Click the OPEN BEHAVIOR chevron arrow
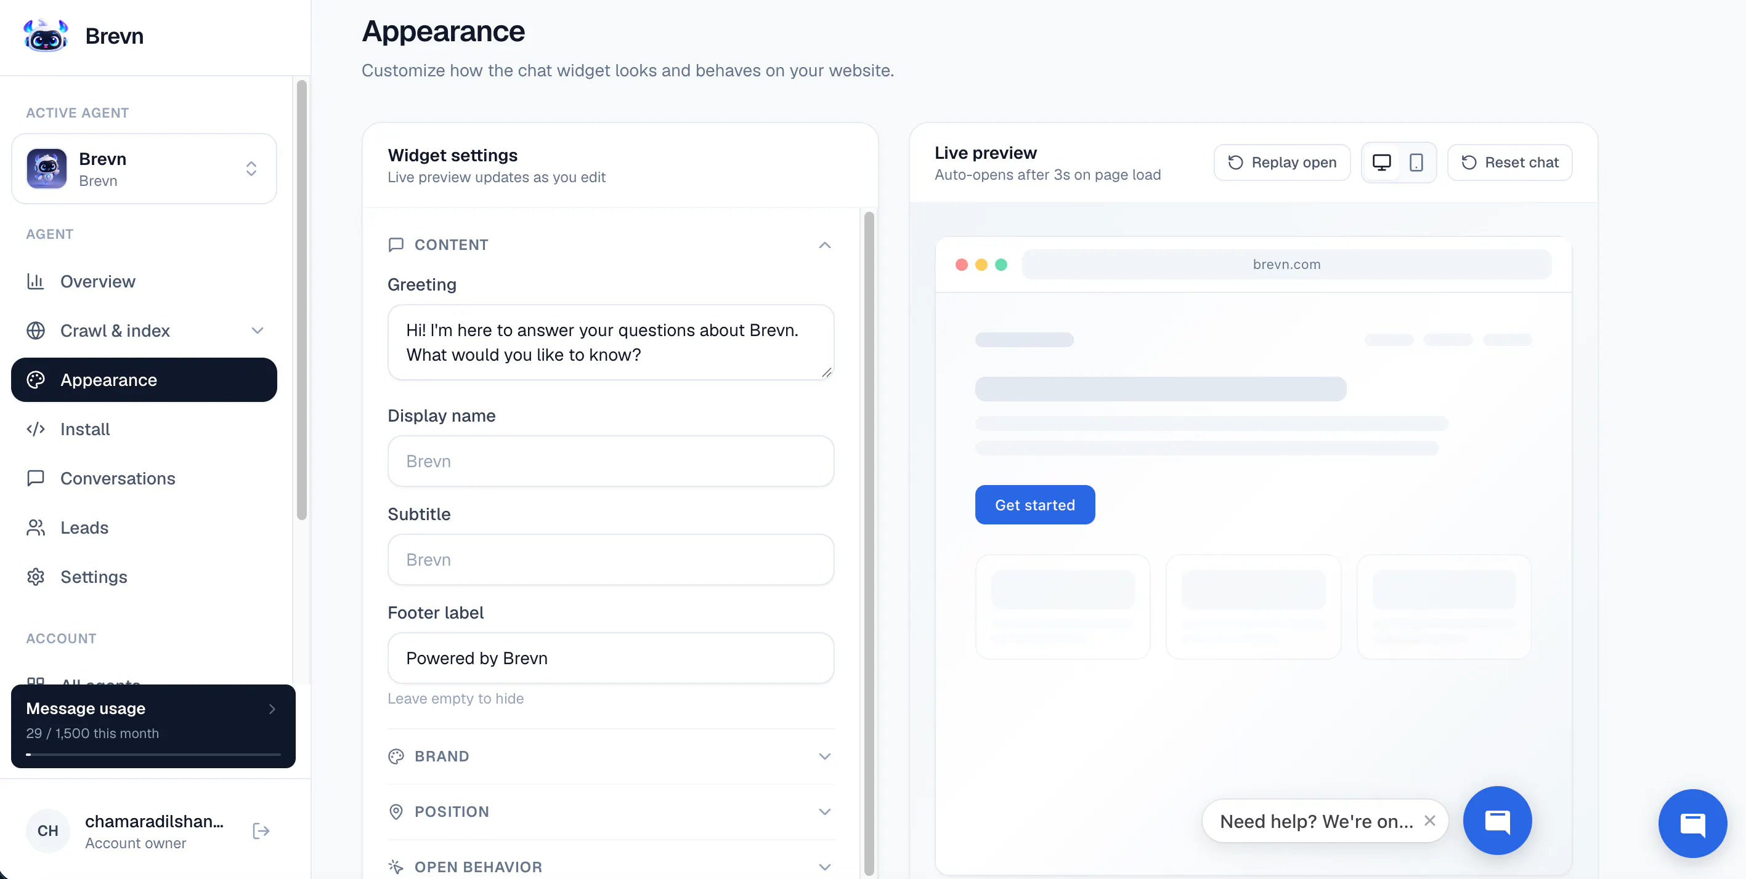The image size is (1746, 879). (824, 867)
